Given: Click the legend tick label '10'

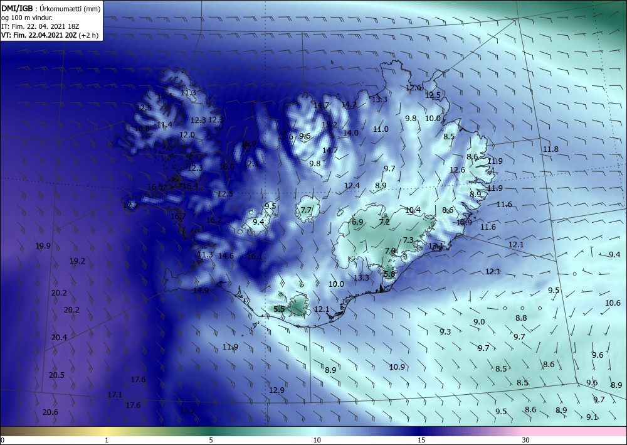Looking at the screenshot, I should click(317, 440).
